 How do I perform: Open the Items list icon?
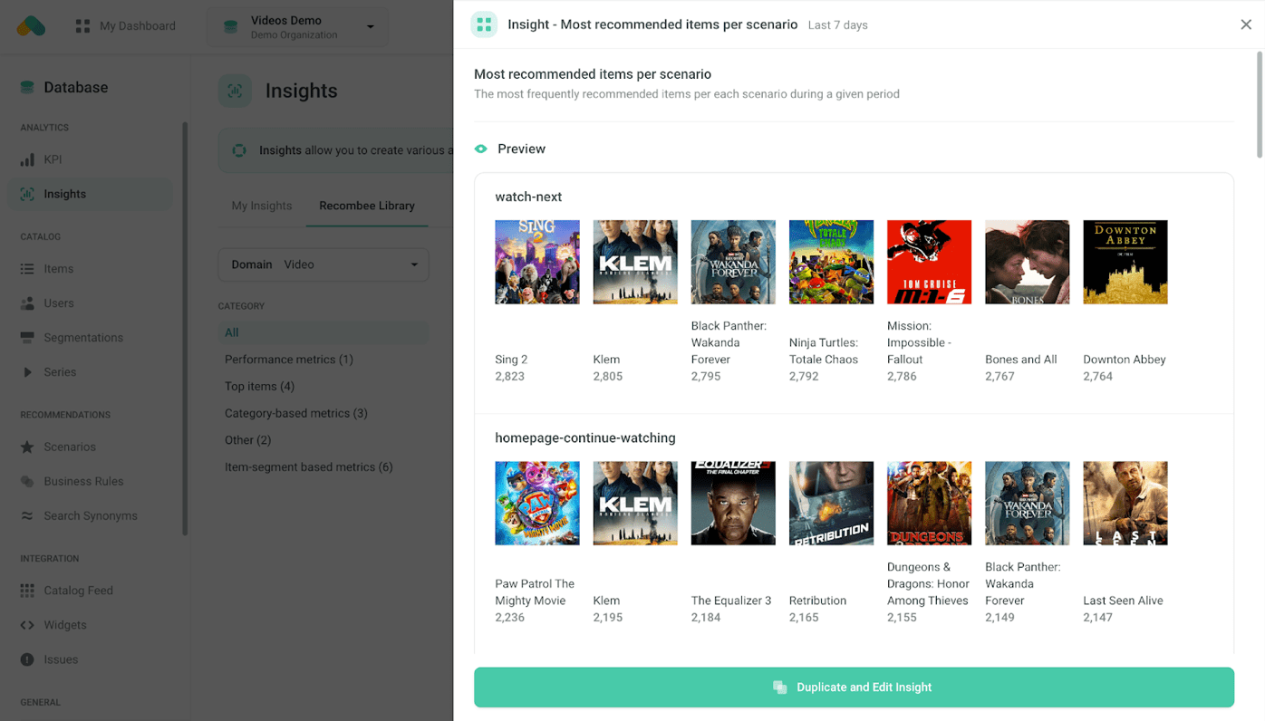coord(27,269)
